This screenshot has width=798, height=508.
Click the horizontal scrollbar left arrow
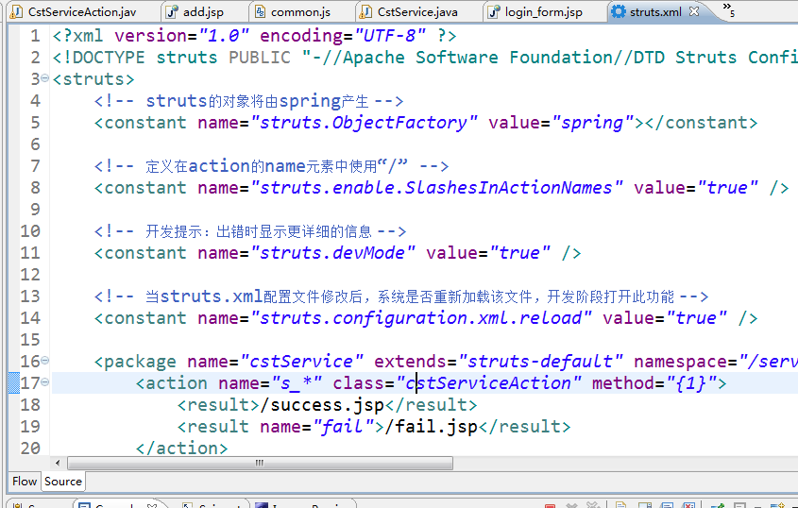click(58, 463)
